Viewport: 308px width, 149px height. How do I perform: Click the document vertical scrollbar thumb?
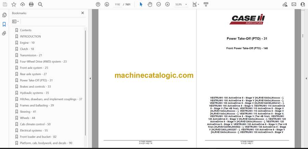pos(303,36)
